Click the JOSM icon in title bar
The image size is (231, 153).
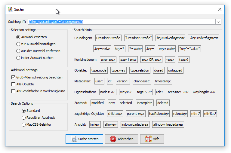click(x=10, y=9)
